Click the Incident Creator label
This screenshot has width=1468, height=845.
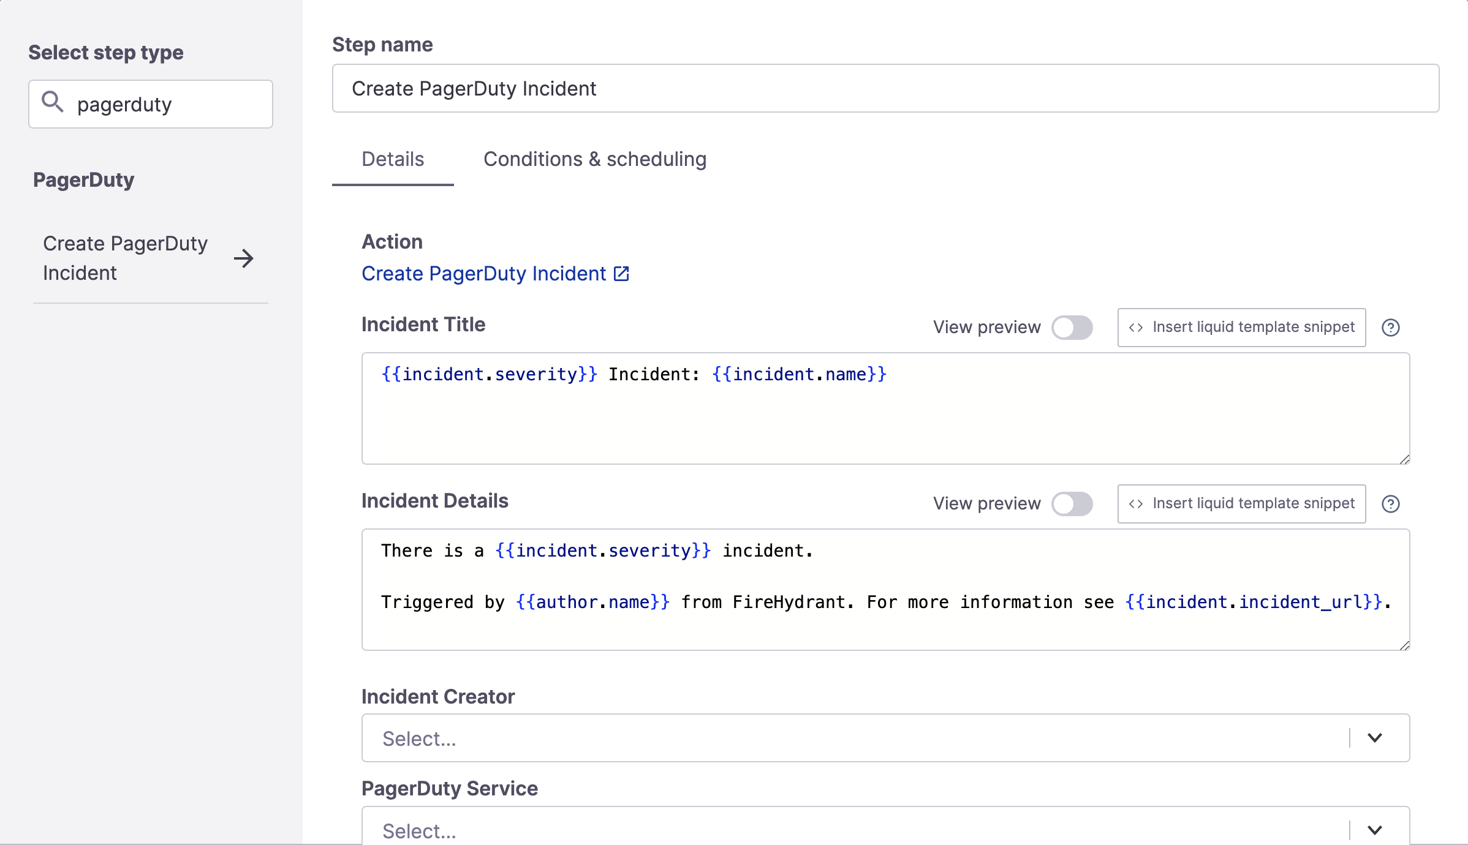(438, 697)
